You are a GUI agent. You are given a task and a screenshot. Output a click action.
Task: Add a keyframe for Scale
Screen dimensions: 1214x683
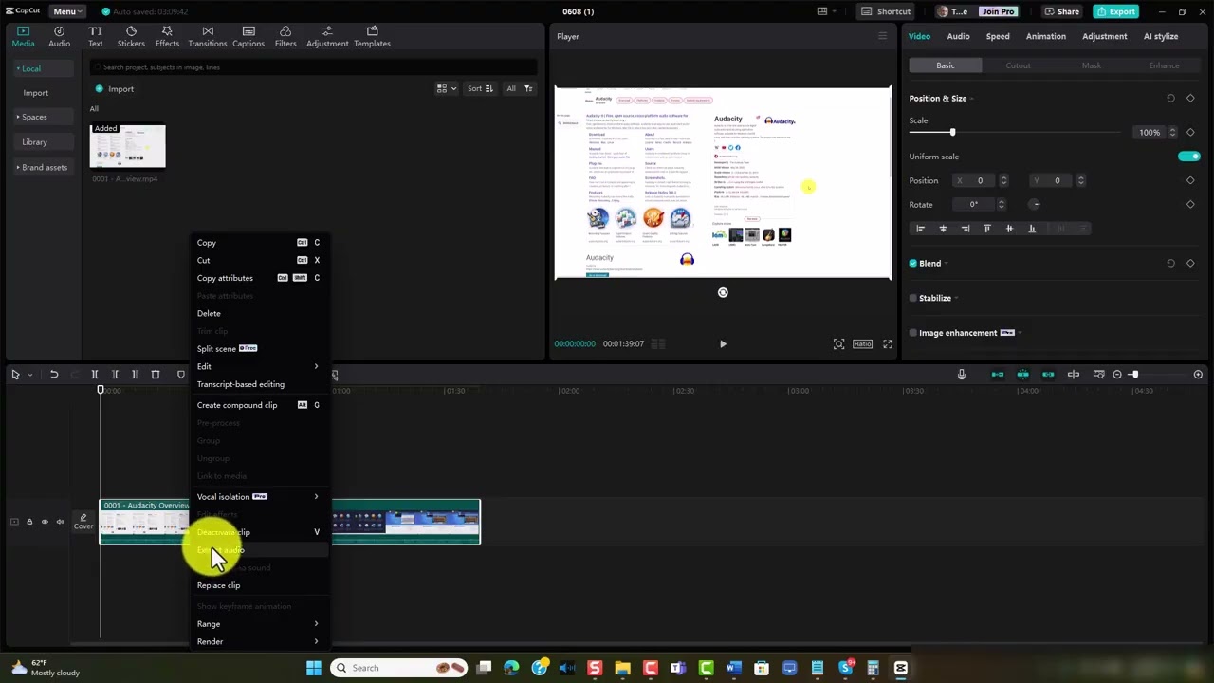click(x=1190, y=132)
